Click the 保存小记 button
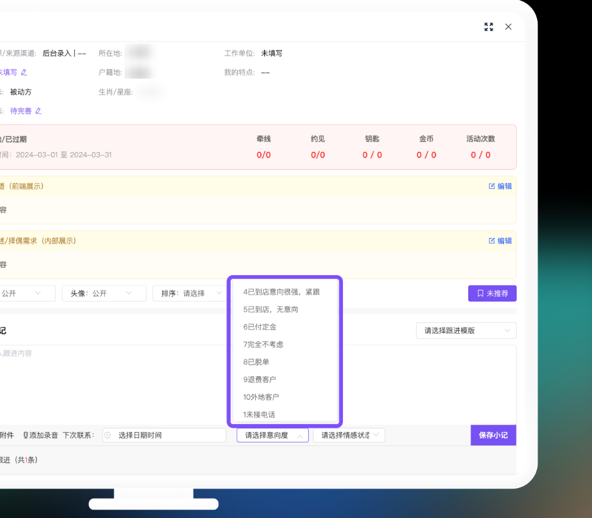 coord(493,436)
